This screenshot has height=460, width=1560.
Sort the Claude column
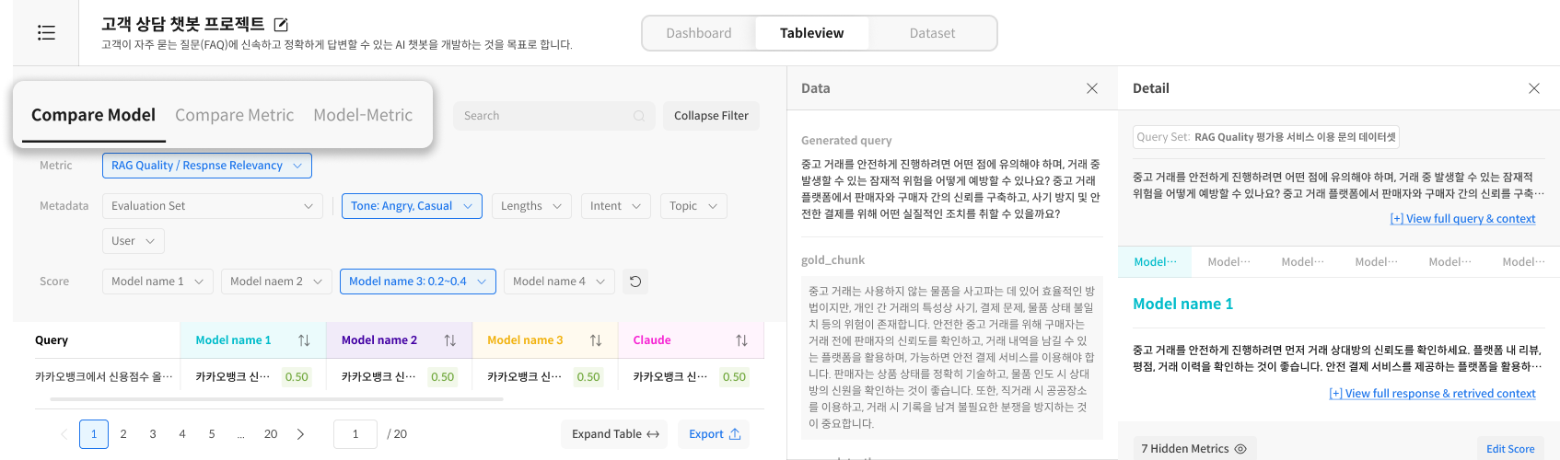point(741,340)
